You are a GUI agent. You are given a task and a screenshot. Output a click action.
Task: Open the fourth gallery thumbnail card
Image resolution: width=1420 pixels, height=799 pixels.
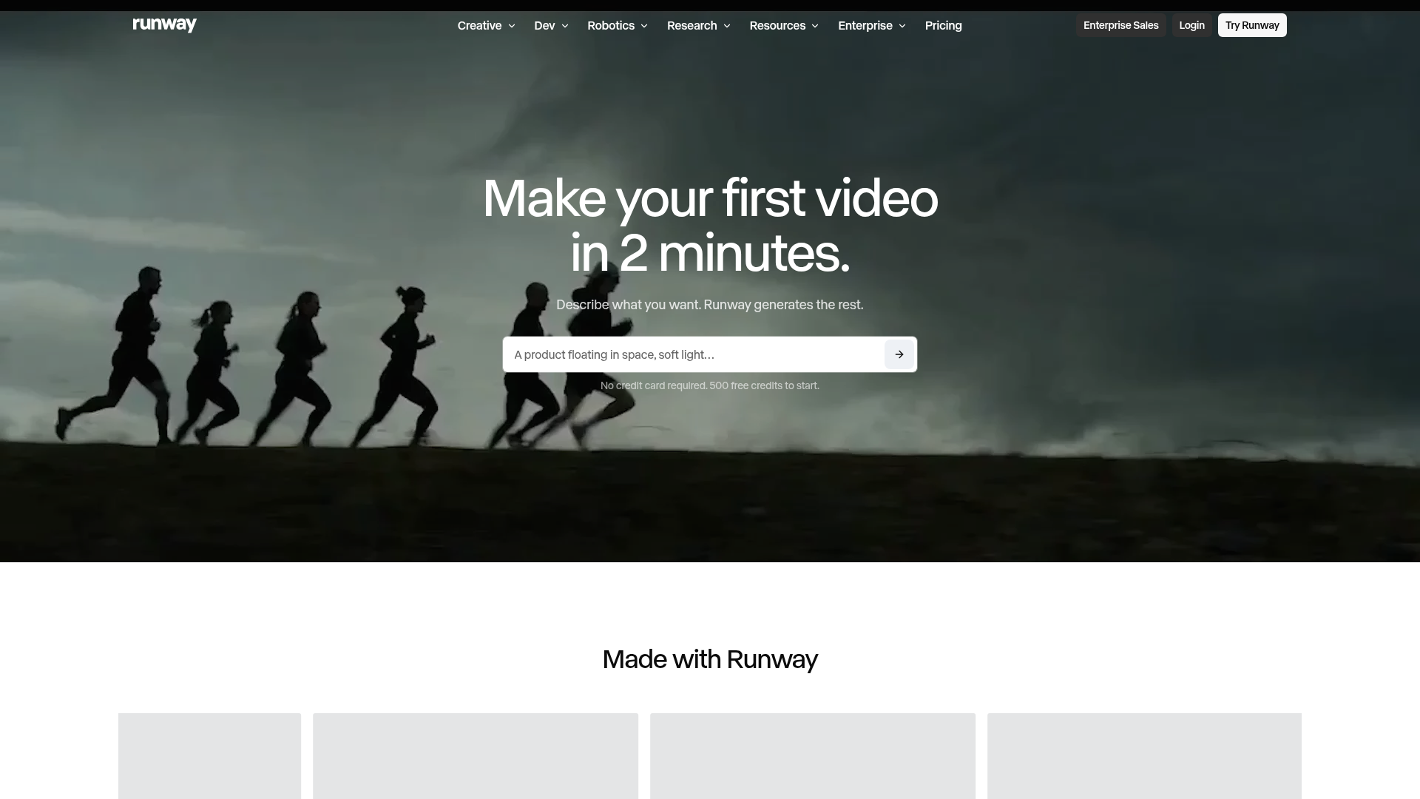click(1144, 756)
